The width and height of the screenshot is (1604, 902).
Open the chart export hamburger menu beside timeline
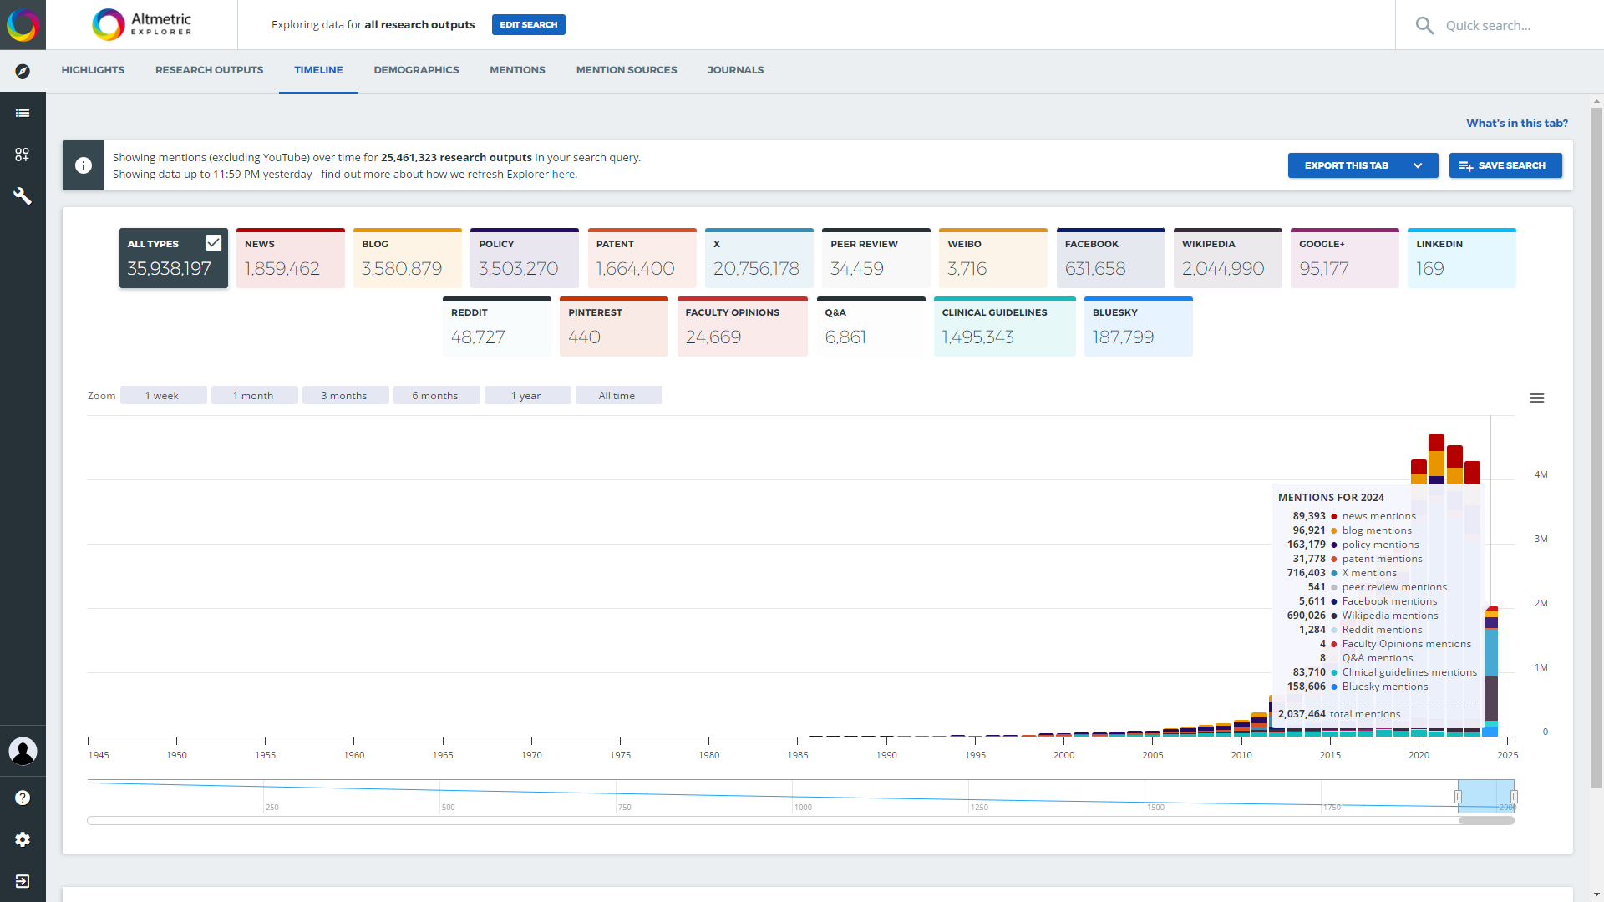pos(1538,398)
